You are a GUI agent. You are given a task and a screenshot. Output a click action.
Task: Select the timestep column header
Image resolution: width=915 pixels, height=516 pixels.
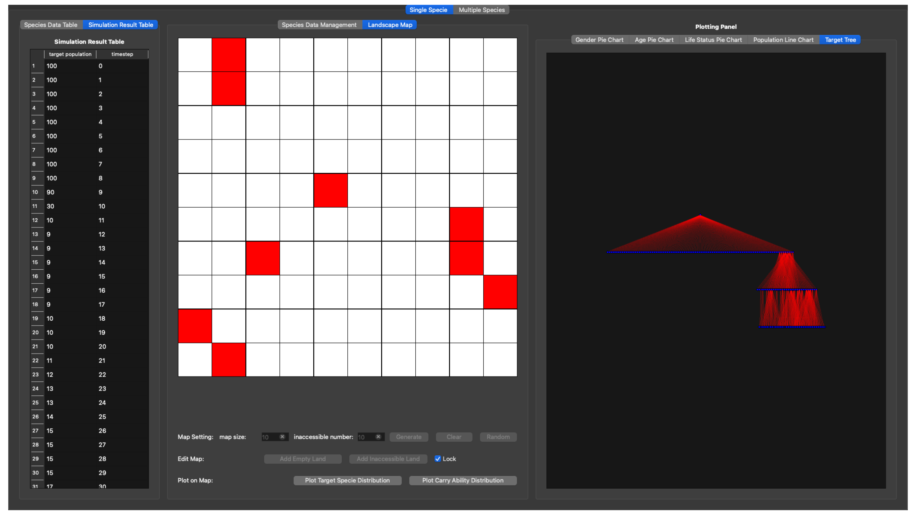[x=122, y=54]
